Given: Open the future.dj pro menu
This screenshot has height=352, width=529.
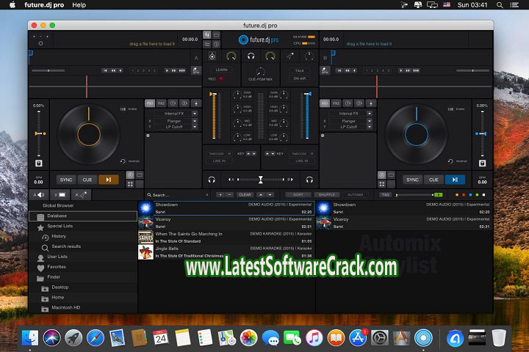Looking at the screenshot, I should [x=44, y=5].
